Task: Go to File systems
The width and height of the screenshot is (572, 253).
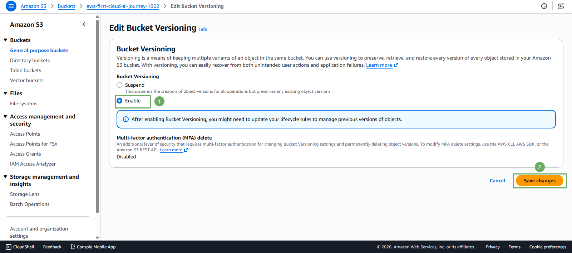Action: [24, 103]
